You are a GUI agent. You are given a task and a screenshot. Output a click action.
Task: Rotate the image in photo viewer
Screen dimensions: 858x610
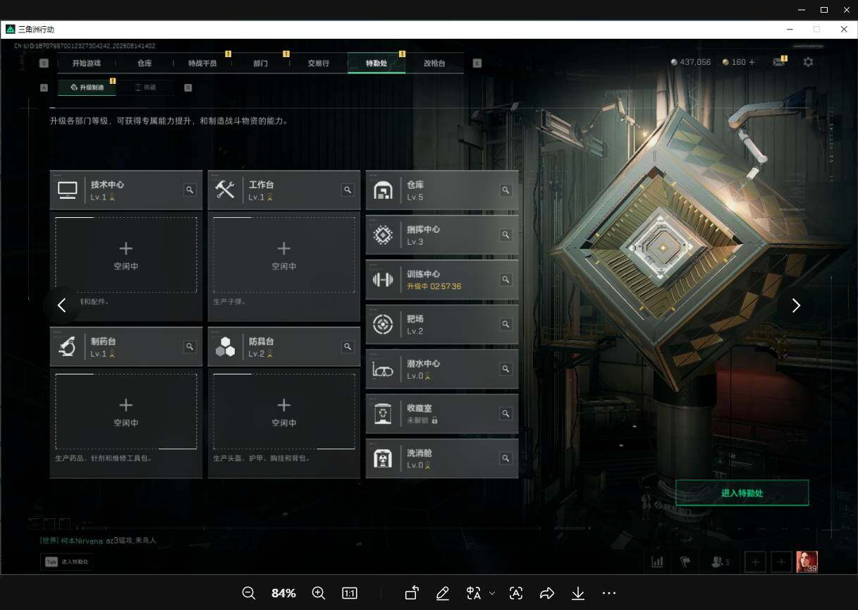coord(412,593)
